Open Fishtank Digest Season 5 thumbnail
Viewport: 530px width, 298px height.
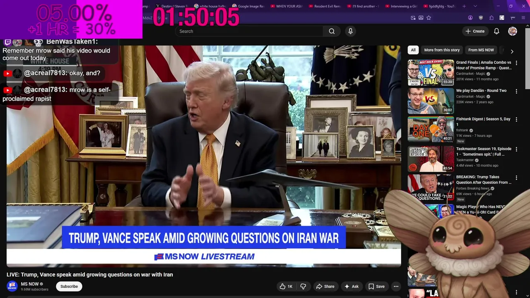pyautogui.click(x=431, y=129)
